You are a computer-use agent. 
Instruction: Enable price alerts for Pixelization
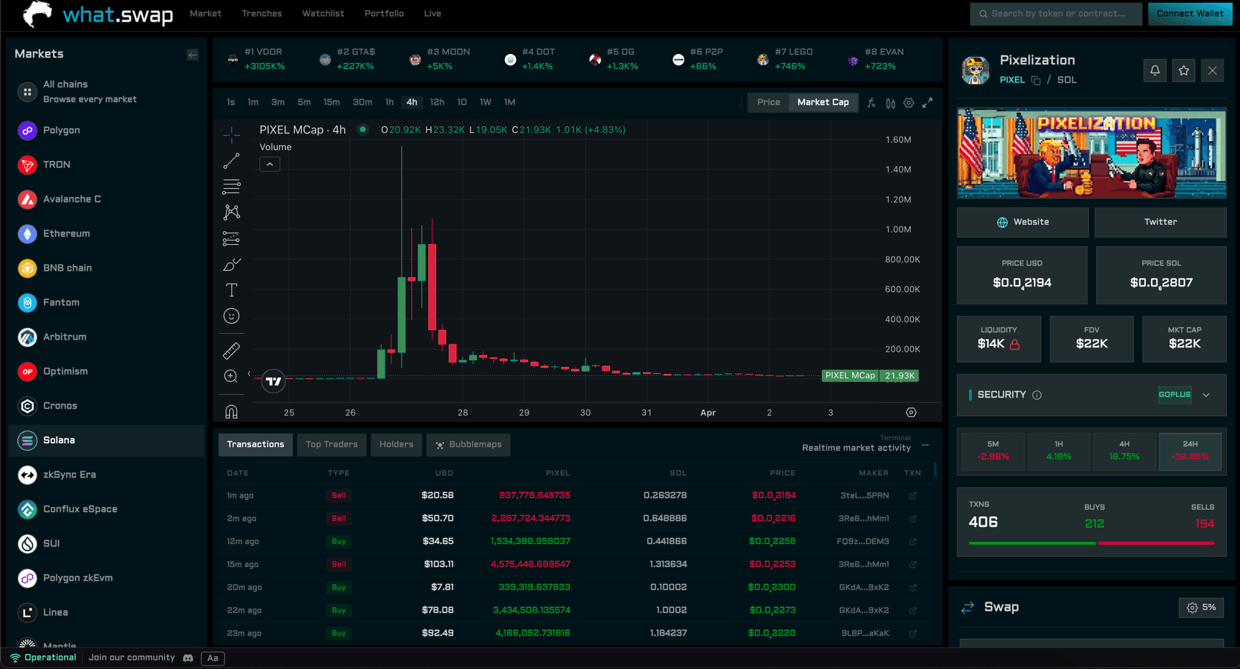click(1155, 70)
